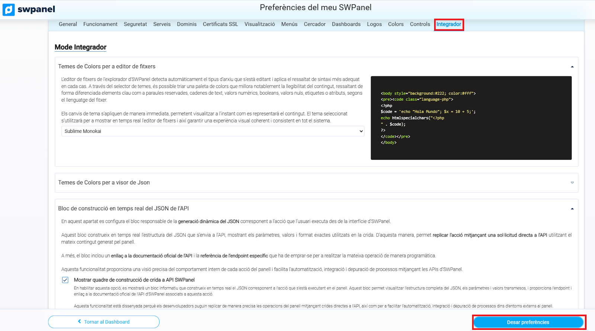
Task: Click the code preview panel
Action: tap(471, 118)
